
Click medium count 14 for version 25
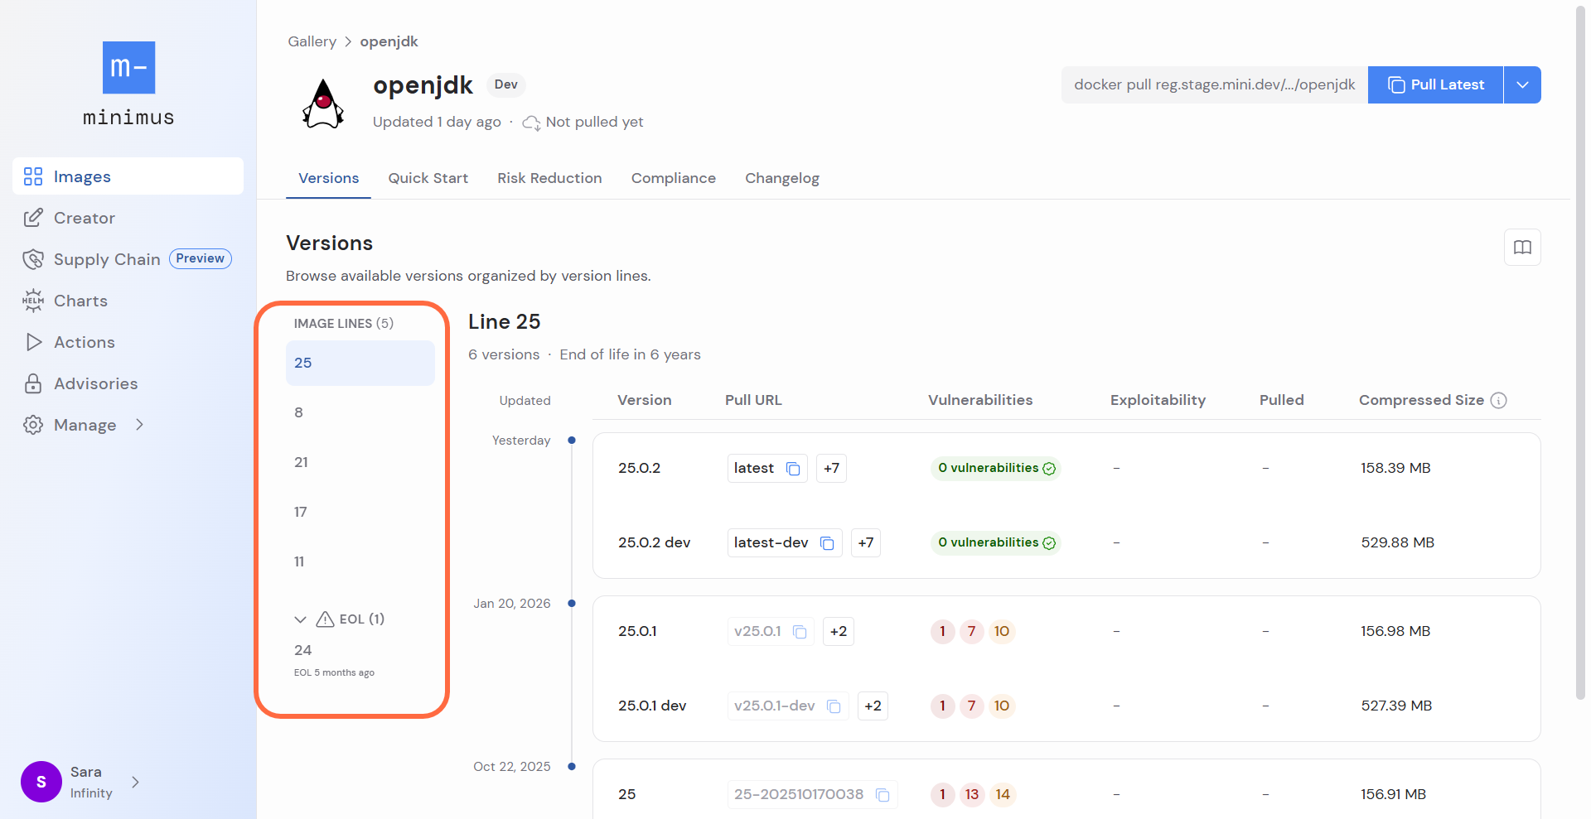click(x=1003, y=794)
